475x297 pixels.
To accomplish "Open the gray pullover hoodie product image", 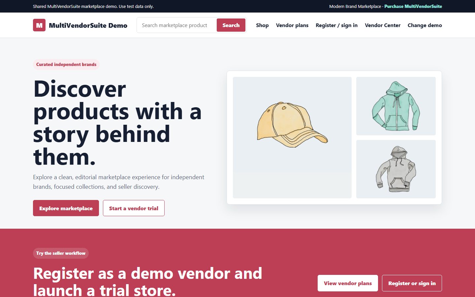I will coord(396,169).
